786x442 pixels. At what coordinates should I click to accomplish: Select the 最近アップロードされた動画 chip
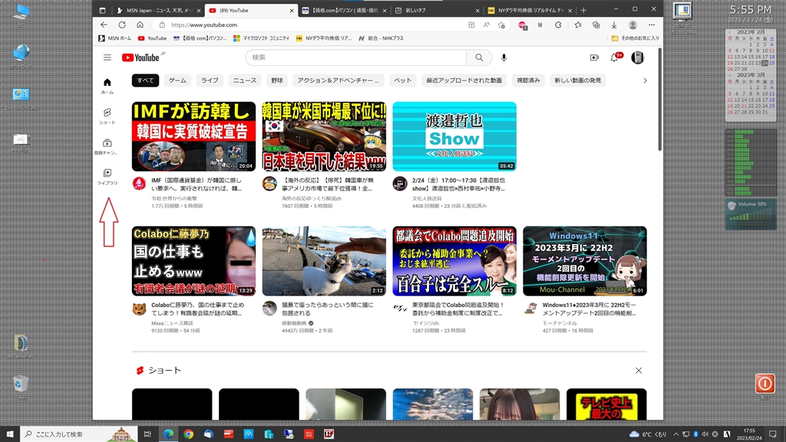pos(464,80)
